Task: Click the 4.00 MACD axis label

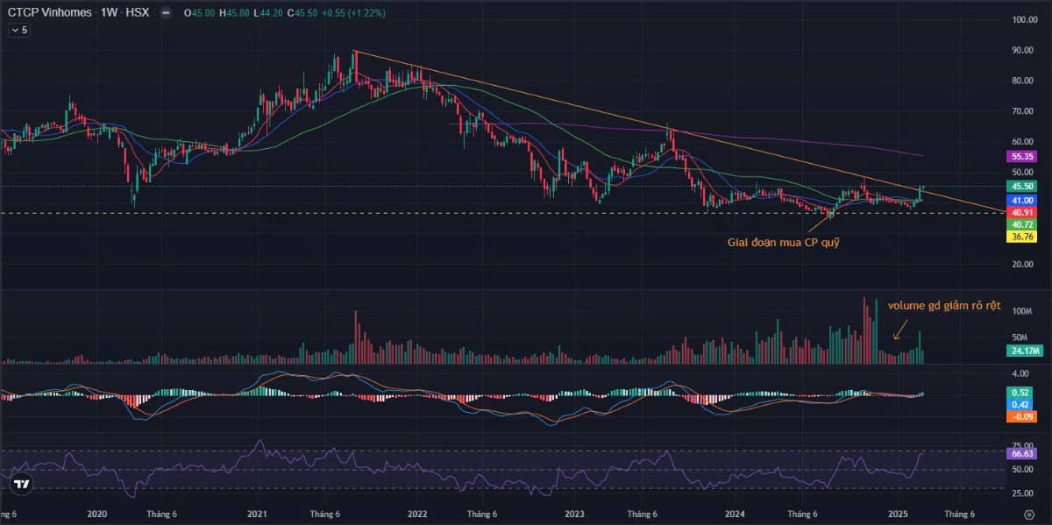Action: point(1020,373)
